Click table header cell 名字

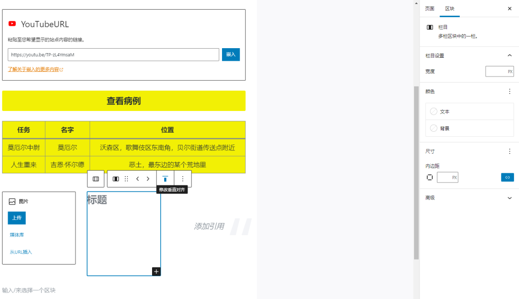[67, 130]
